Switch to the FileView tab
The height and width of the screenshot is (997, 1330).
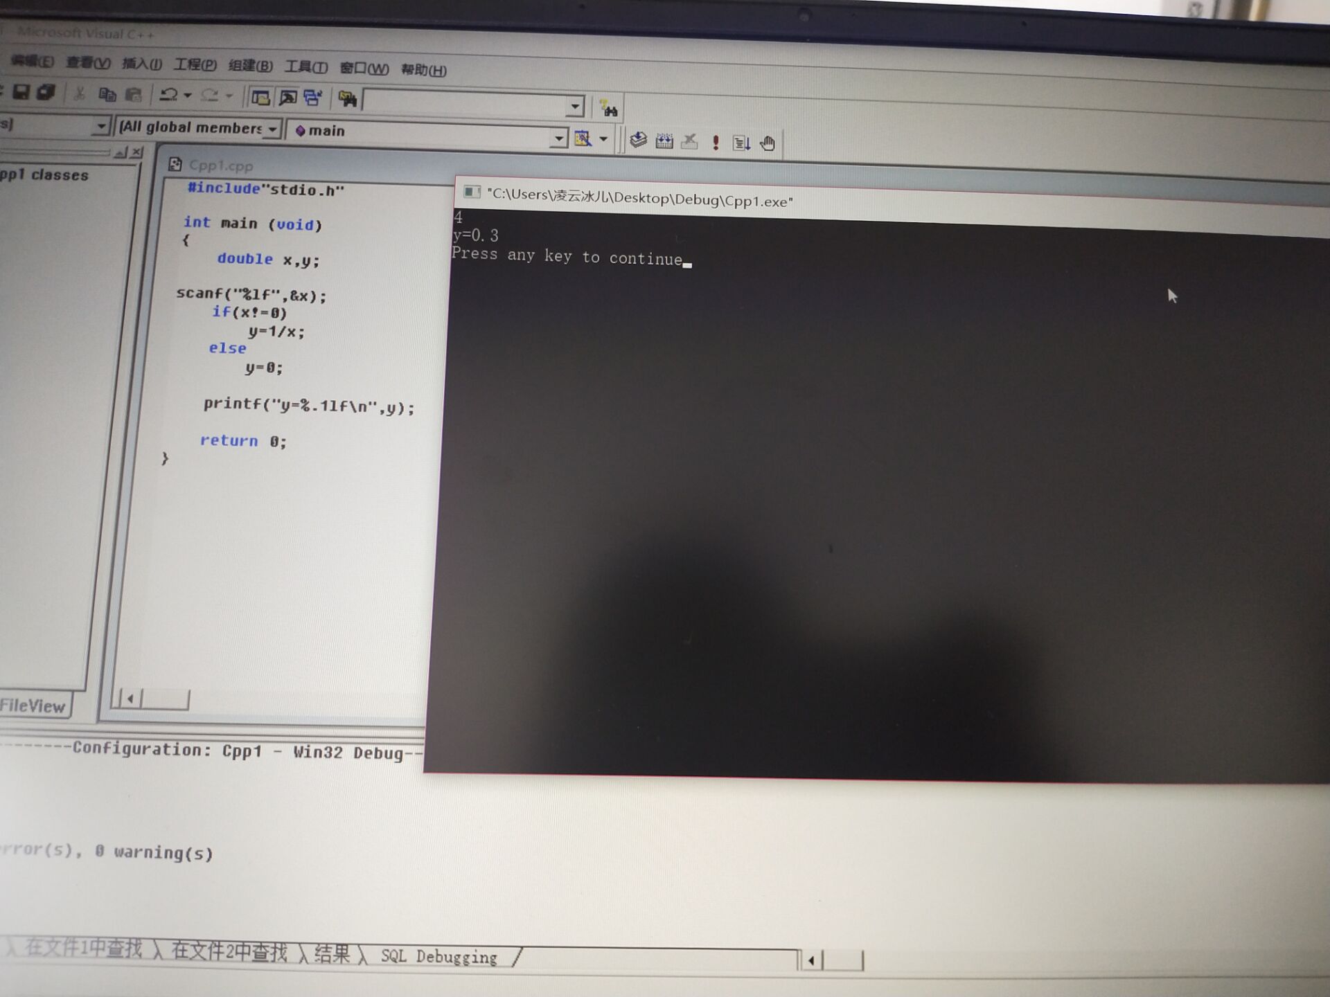[x=33, y=706]
